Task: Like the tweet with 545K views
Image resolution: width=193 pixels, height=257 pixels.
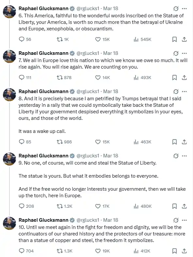Action: (102, 39)
